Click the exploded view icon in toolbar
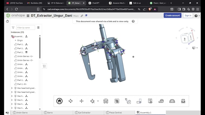Viewport: 205px width, 115px height. (x=128, y=101)
